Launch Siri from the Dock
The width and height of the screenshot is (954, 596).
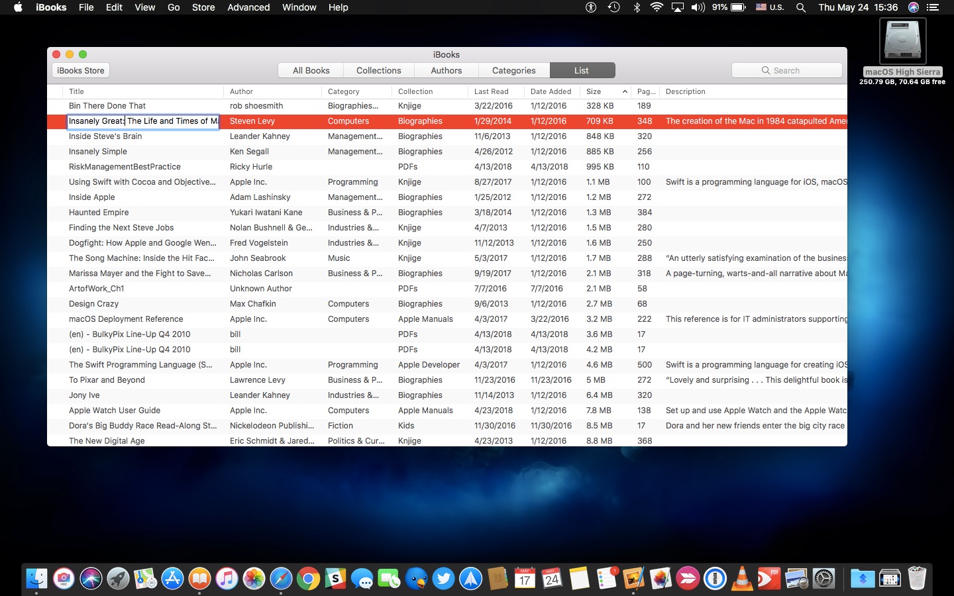coord(91,579)
